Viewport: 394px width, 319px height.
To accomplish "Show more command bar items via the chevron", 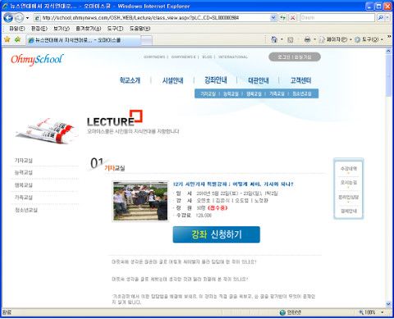I will point(389,37).
